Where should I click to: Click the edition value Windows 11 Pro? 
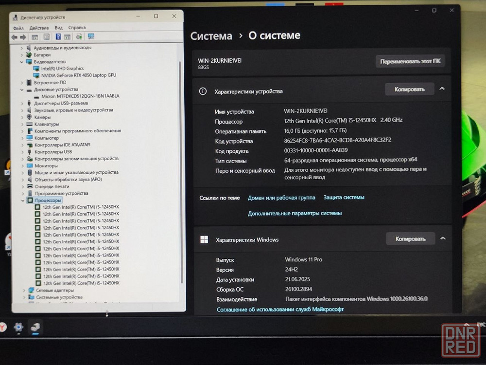coord(303,259)
